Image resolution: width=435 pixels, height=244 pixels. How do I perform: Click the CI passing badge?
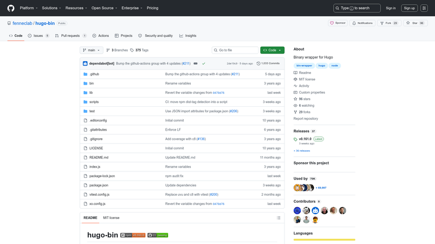pyautogui.click(x=158, y=235)
